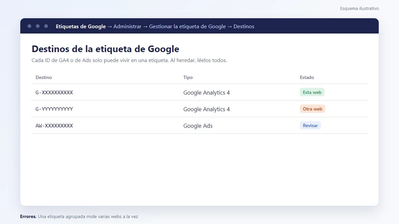Click the green Esta web status badge
The height and width of the screenshot is (224, 399).
(312, 92)
